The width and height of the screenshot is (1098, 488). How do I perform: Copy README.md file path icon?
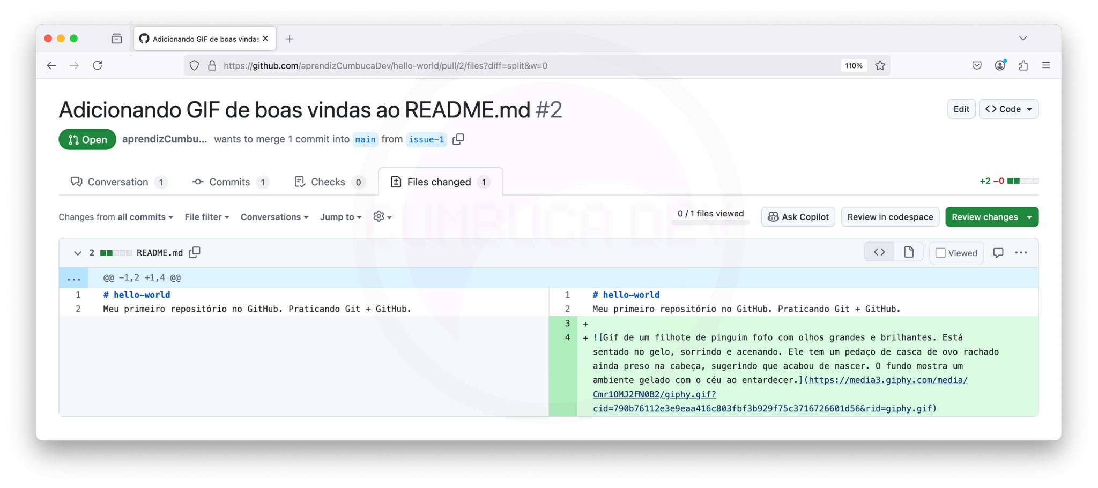coord(195,252)
